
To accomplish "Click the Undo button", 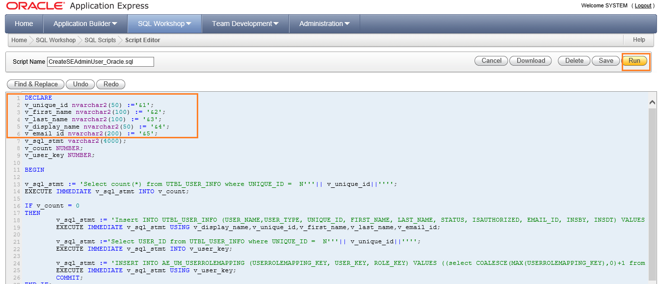I will coord(80,84).
